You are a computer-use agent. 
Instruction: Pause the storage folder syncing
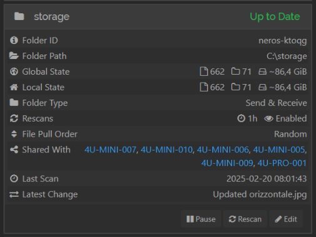pos(201,219)
